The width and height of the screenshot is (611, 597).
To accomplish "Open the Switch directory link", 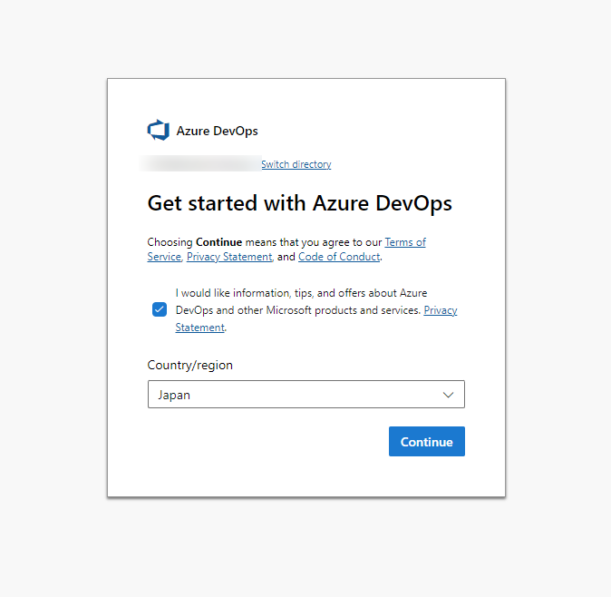I will (x=296, y=164).
